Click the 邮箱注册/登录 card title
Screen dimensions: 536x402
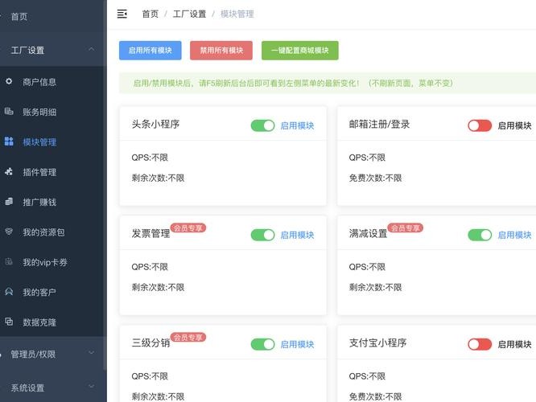point(379,124)
